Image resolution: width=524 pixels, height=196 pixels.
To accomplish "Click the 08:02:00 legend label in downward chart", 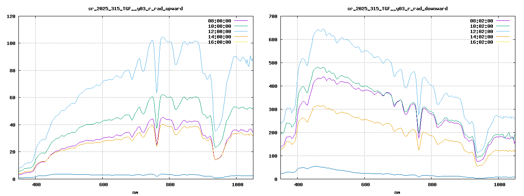I will [482, 21].
